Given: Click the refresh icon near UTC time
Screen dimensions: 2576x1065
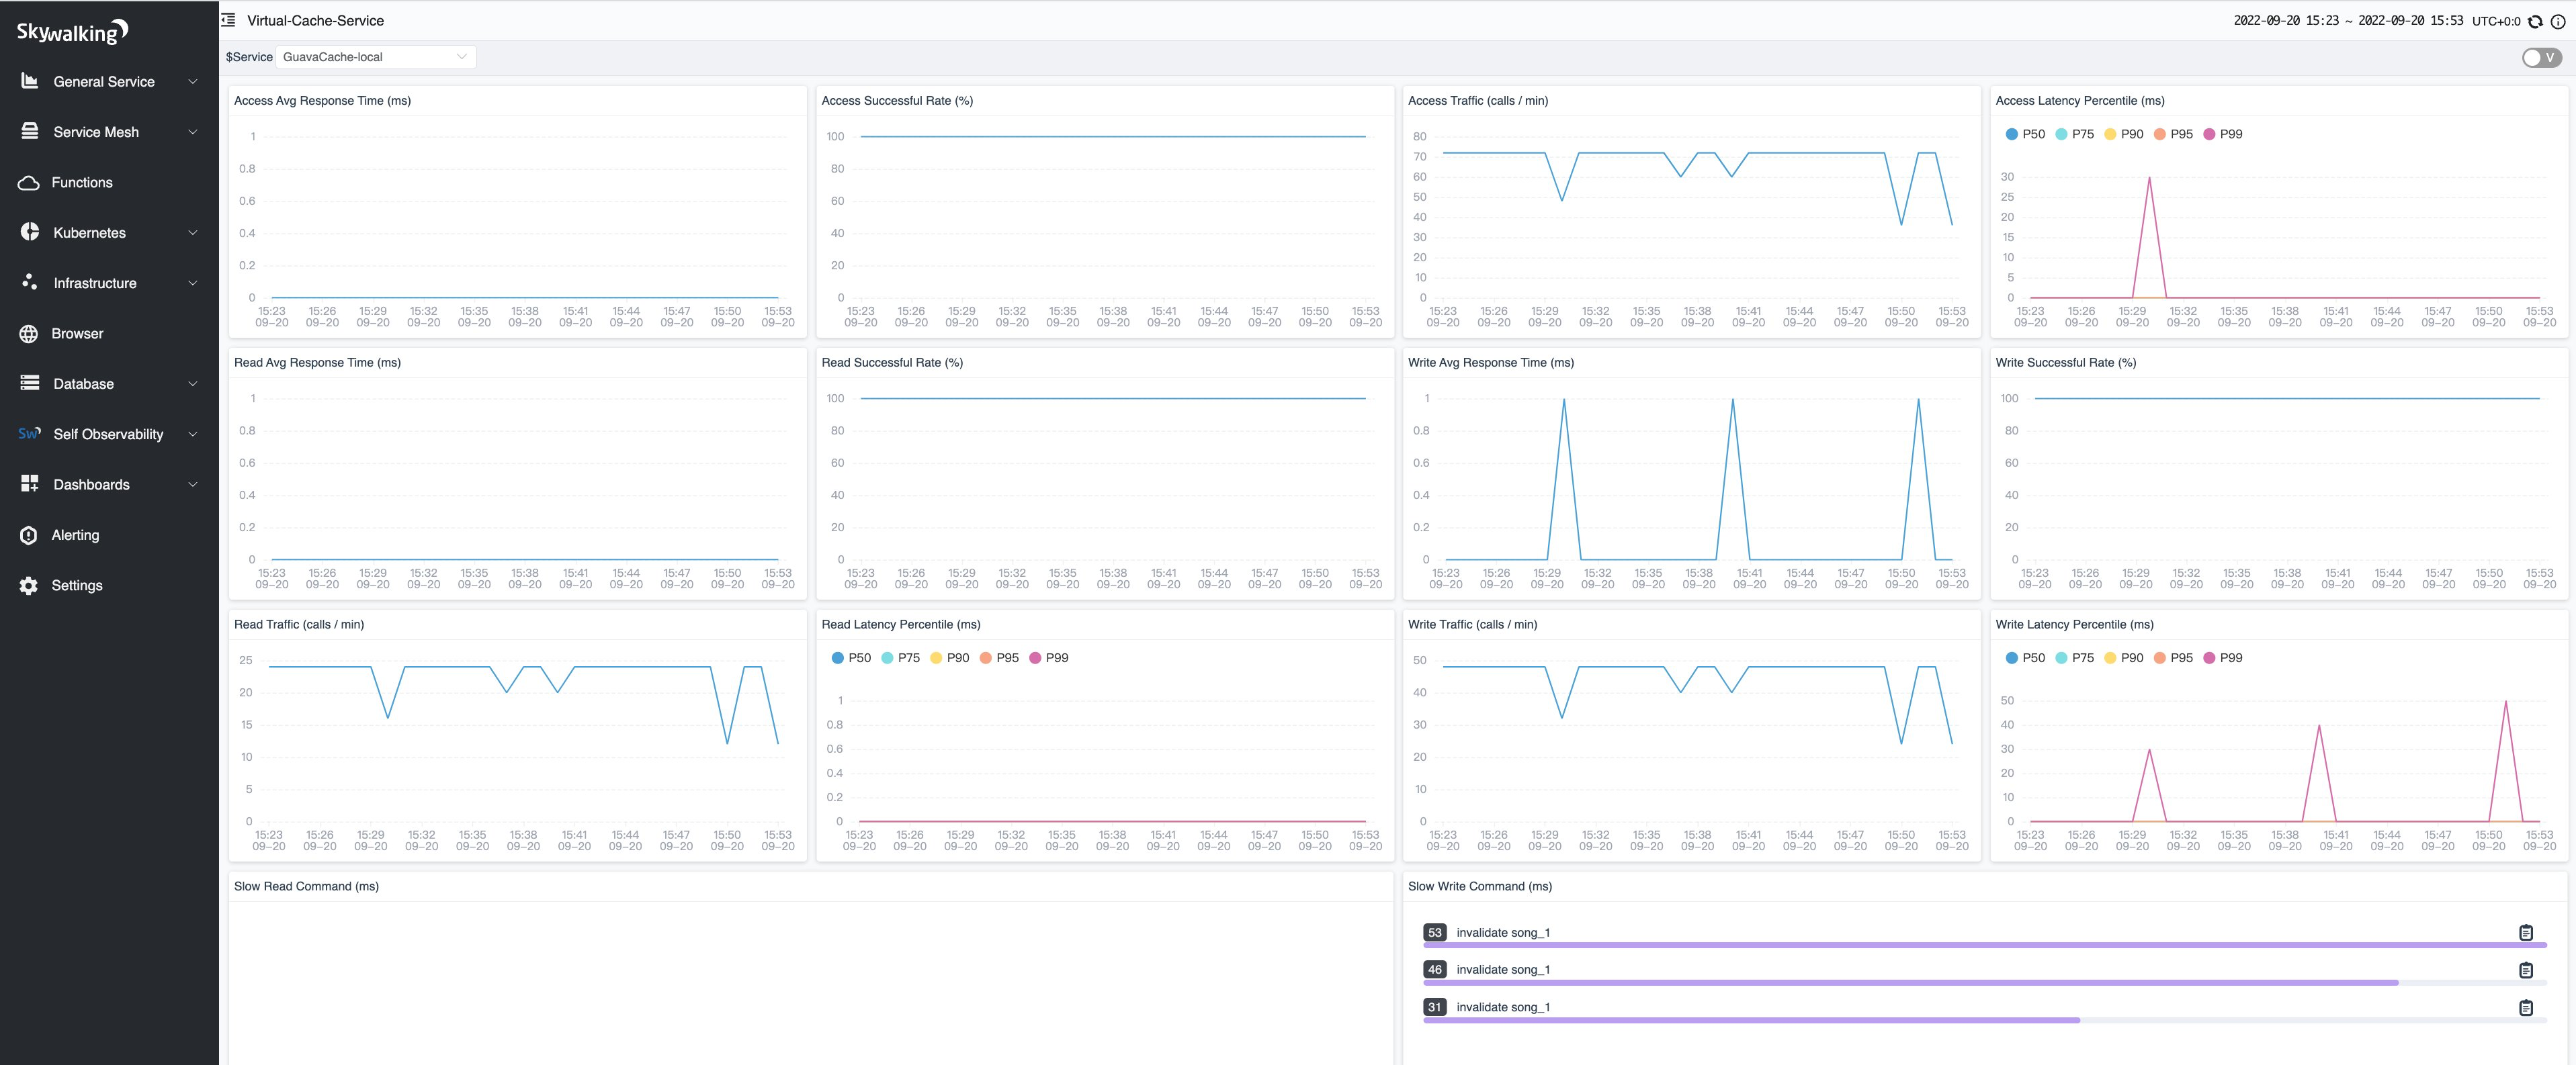Looking at the screenshot, I should click(x=2535, y=21).
